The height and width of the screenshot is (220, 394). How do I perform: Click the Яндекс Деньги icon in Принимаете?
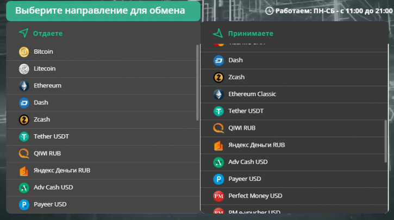tap(218, 145)
